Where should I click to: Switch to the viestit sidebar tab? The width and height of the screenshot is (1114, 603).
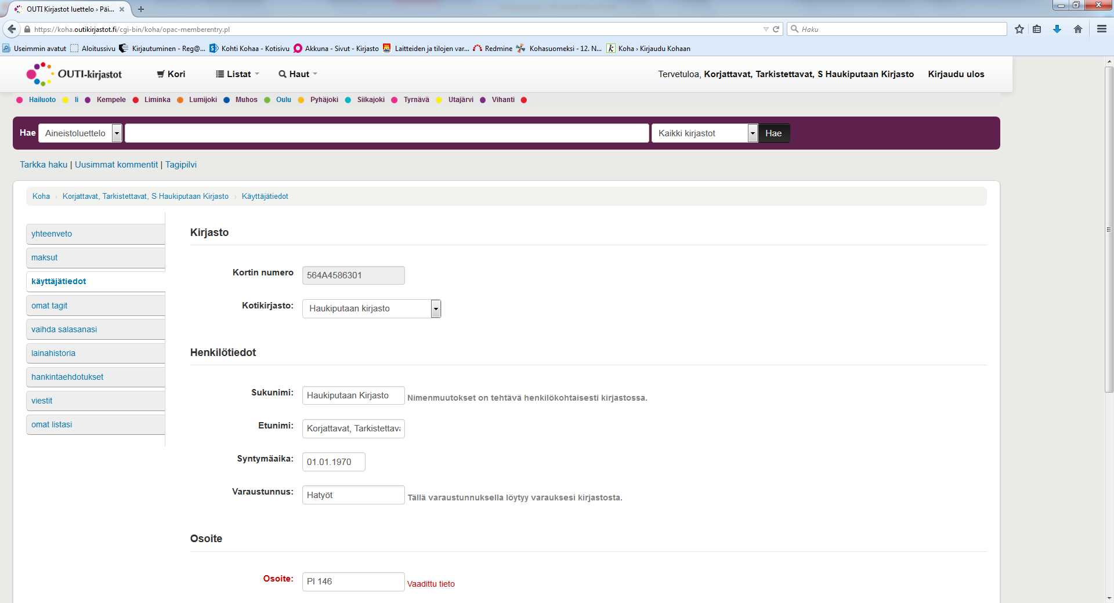click(96, 401)
